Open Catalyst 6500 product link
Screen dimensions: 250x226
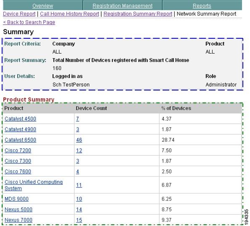tap(21, 140)
